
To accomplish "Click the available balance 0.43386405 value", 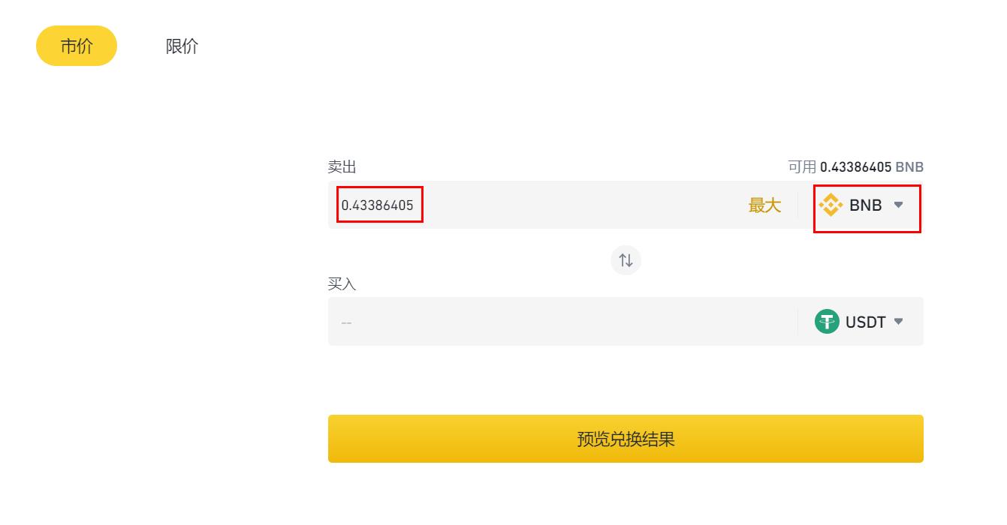I will (x=855, y=167).
